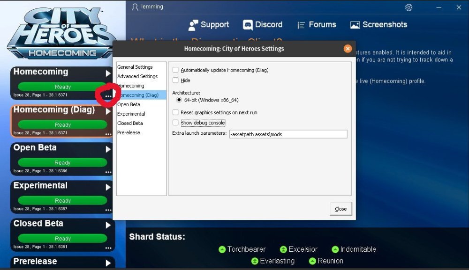Enable the Show debug console checkbox

pyautogui.click(x=175, y=123)
